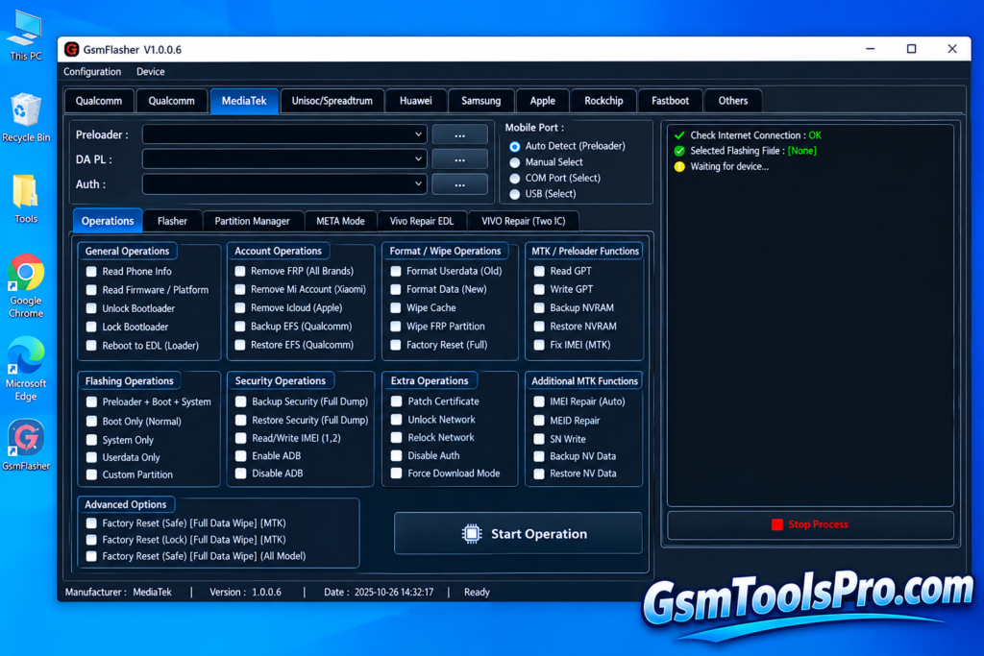
Task: Choose USB (Select) radio button
Action: [515, 194]
